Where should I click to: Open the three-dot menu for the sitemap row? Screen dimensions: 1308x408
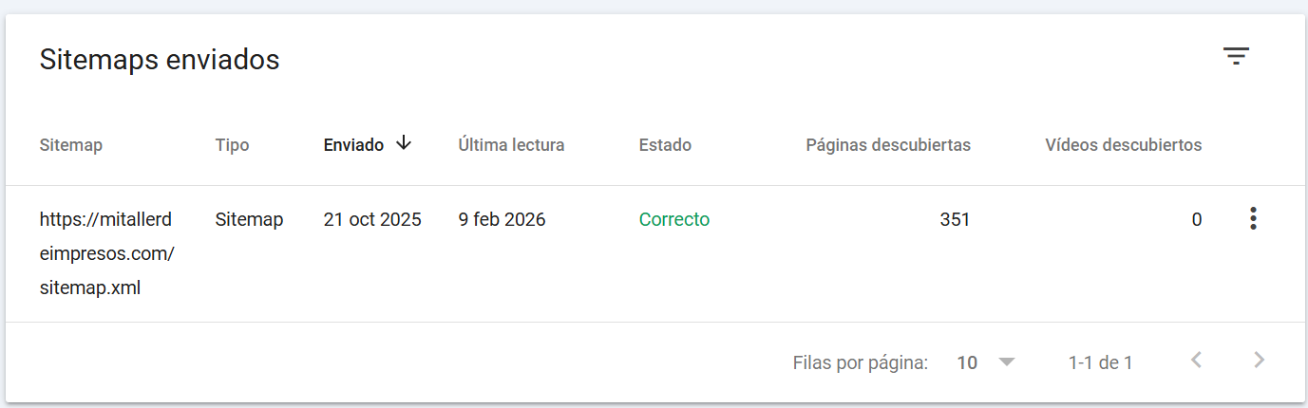click(1253, 219)
